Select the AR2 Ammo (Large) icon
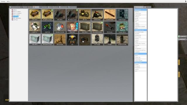187x105 pixels. click(72, 15)
